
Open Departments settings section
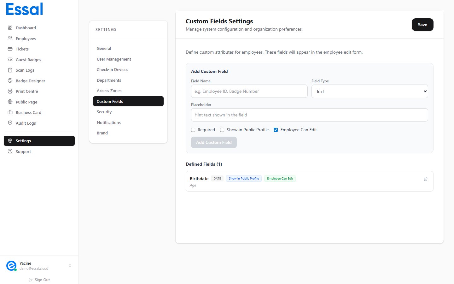tap(128, 80)
